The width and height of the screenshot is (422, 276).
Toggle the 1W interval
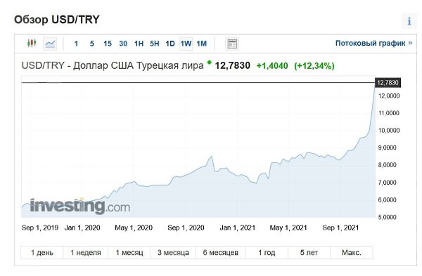pos(186,44)
